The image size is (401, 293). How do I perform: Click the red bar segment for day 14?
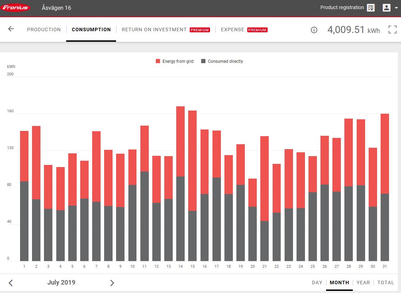tap(180, 141)
